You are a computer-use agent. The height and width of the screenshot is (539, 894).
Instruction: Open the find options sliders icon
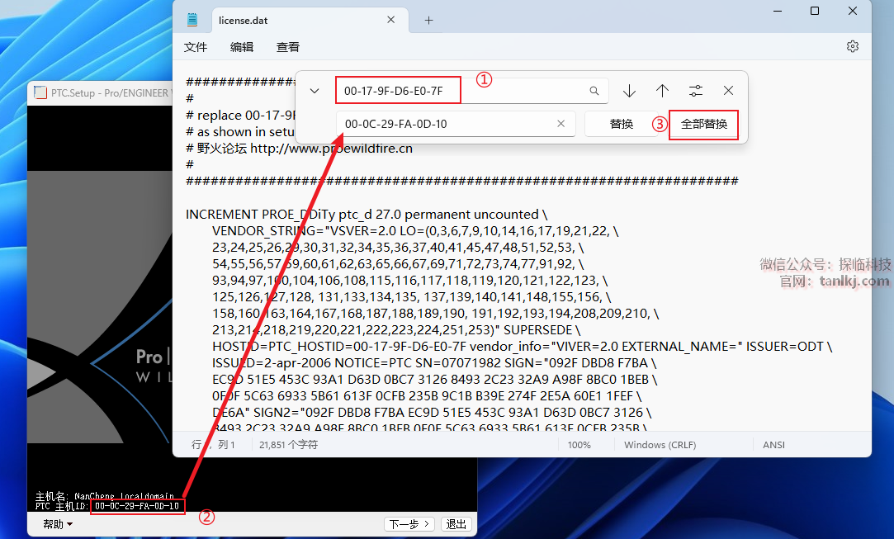[x=696, y=91]
